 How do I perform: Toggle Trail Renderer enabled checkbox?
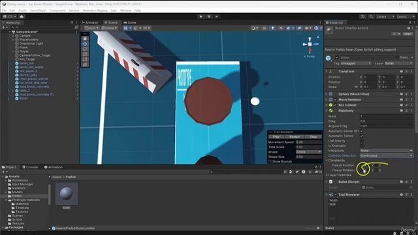tap(336, 195)
